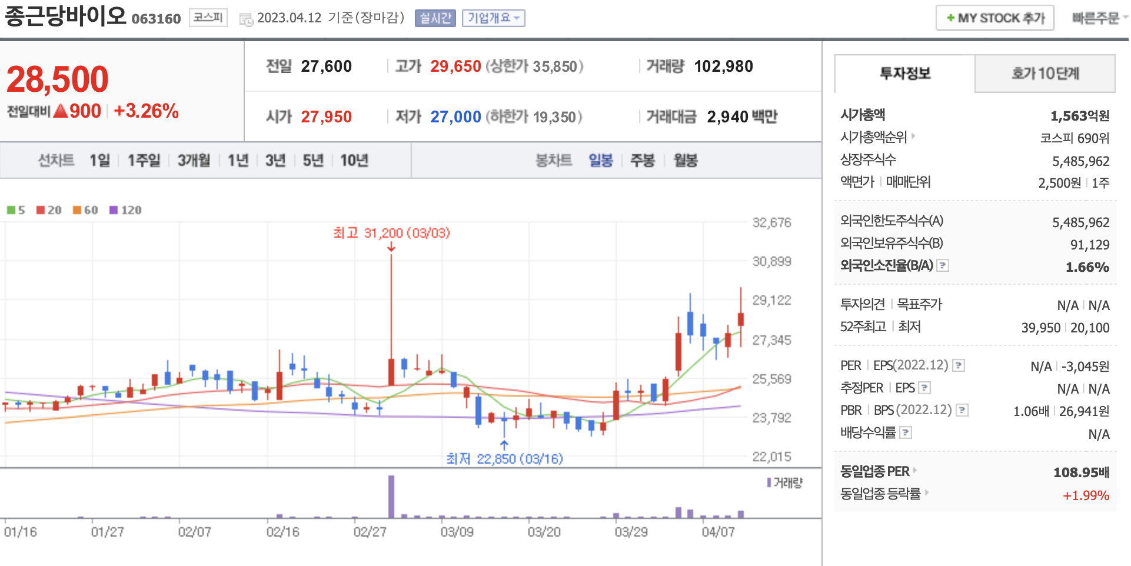Click the purple 120-day moving average swatch
This screenshot has width=1131, height=566.
click(114, 210)
